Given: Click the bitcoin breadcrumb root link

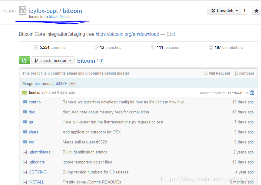Looking at the screenshot, I should (x=86, y=61).
